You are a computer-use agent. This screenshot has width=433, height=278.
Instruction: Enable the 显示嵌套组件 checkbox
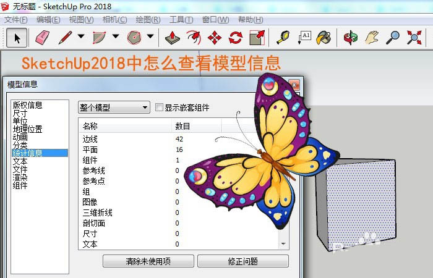point(159,107)
